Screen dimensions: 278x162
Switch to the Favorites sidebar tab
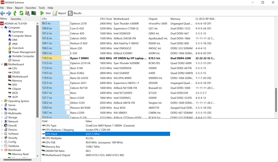(x=16, y=19)
